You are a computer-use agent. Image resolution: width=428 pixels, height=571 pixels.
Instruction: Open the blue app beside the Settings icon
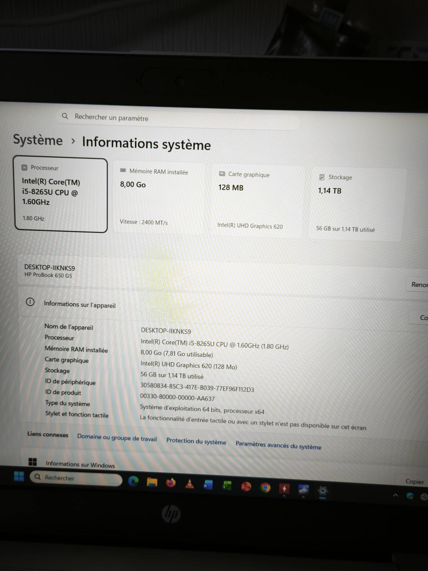(303, 489)
